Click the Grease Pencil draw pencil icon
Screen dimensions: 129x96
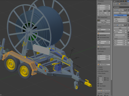pos(98,21)
